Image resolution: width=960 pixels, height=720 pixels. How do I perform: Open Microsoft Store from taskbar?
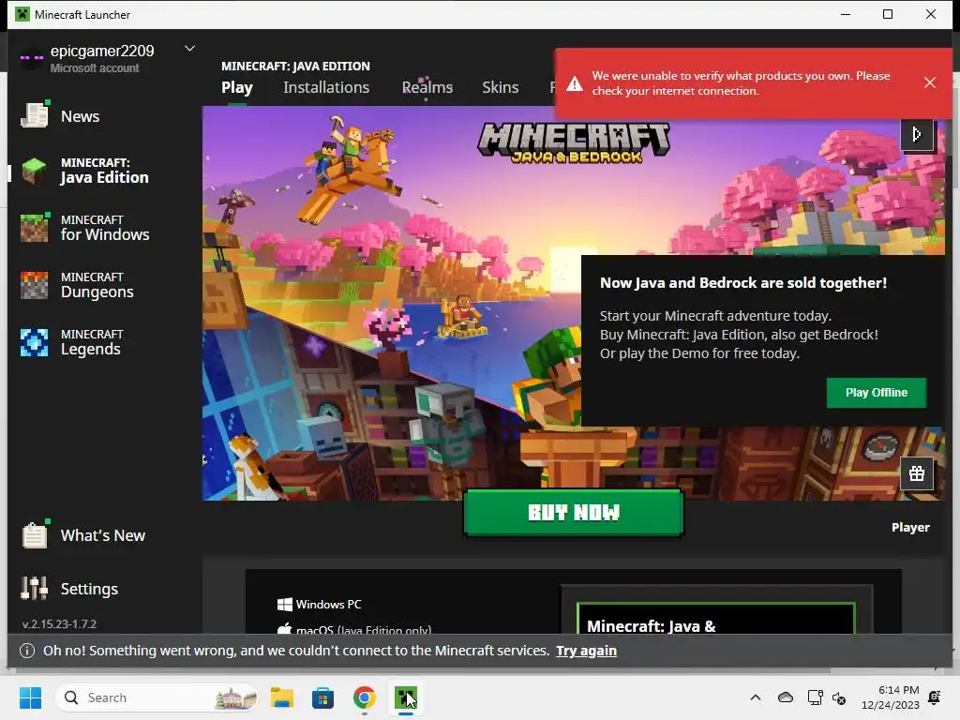322,697
